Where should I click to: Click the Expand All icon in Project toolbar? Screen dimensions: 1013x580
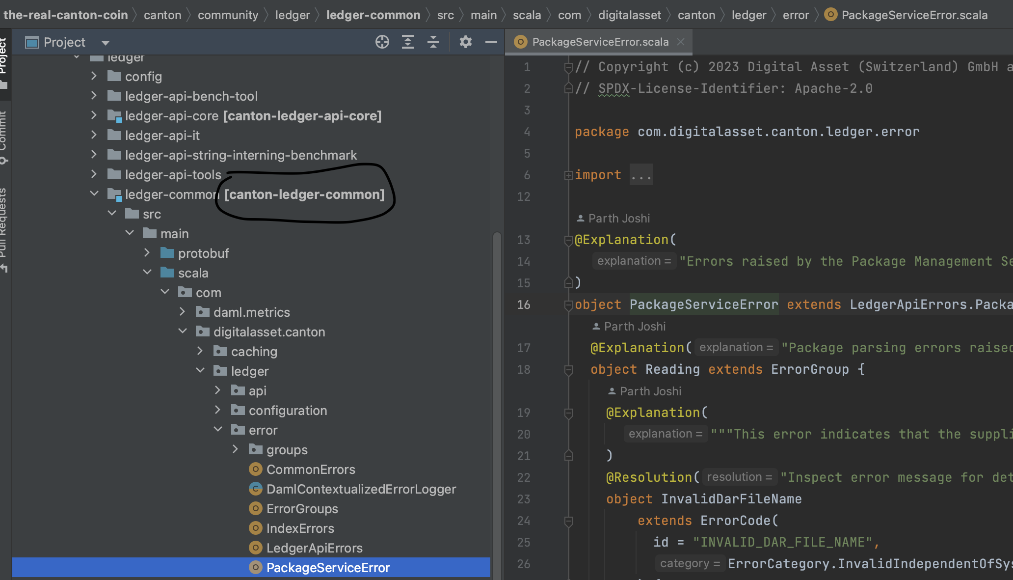(408, 42)
